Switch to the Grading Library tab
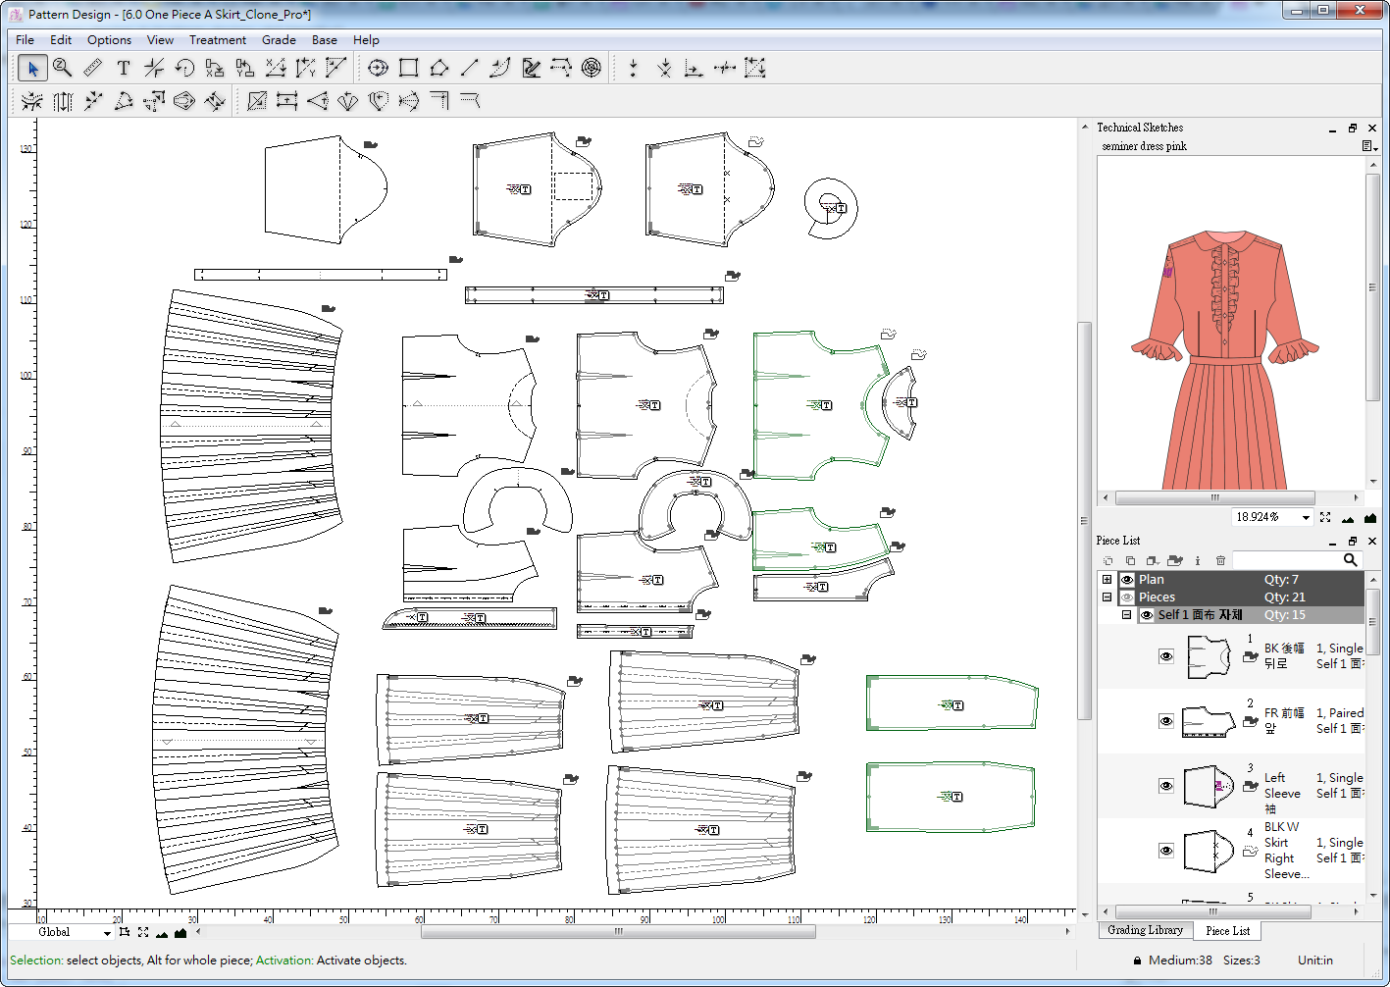Screen dimensions: 1390x987 click(1145, 930)
